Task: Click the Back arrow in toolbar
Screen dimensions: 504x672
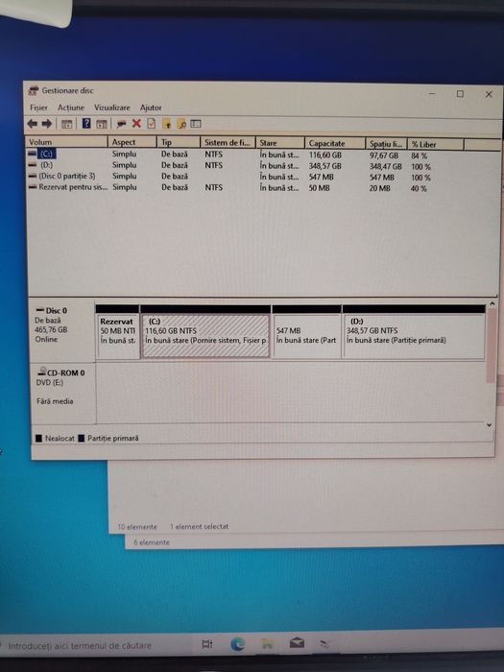Action: point(32,124)
